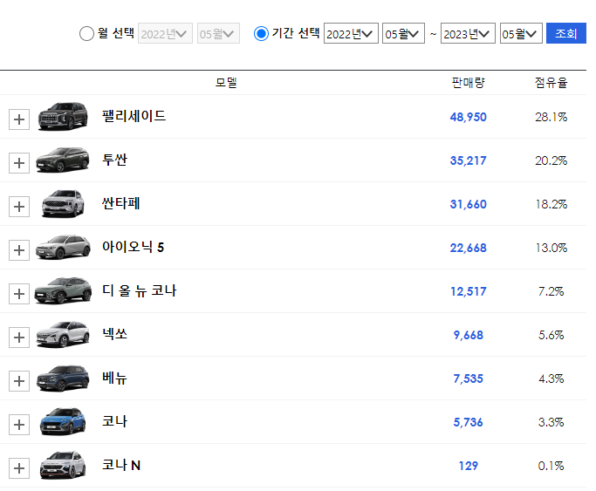Open the 싼타페 model name
Screen dimensions: 596x491
click(x=121, y=203)
